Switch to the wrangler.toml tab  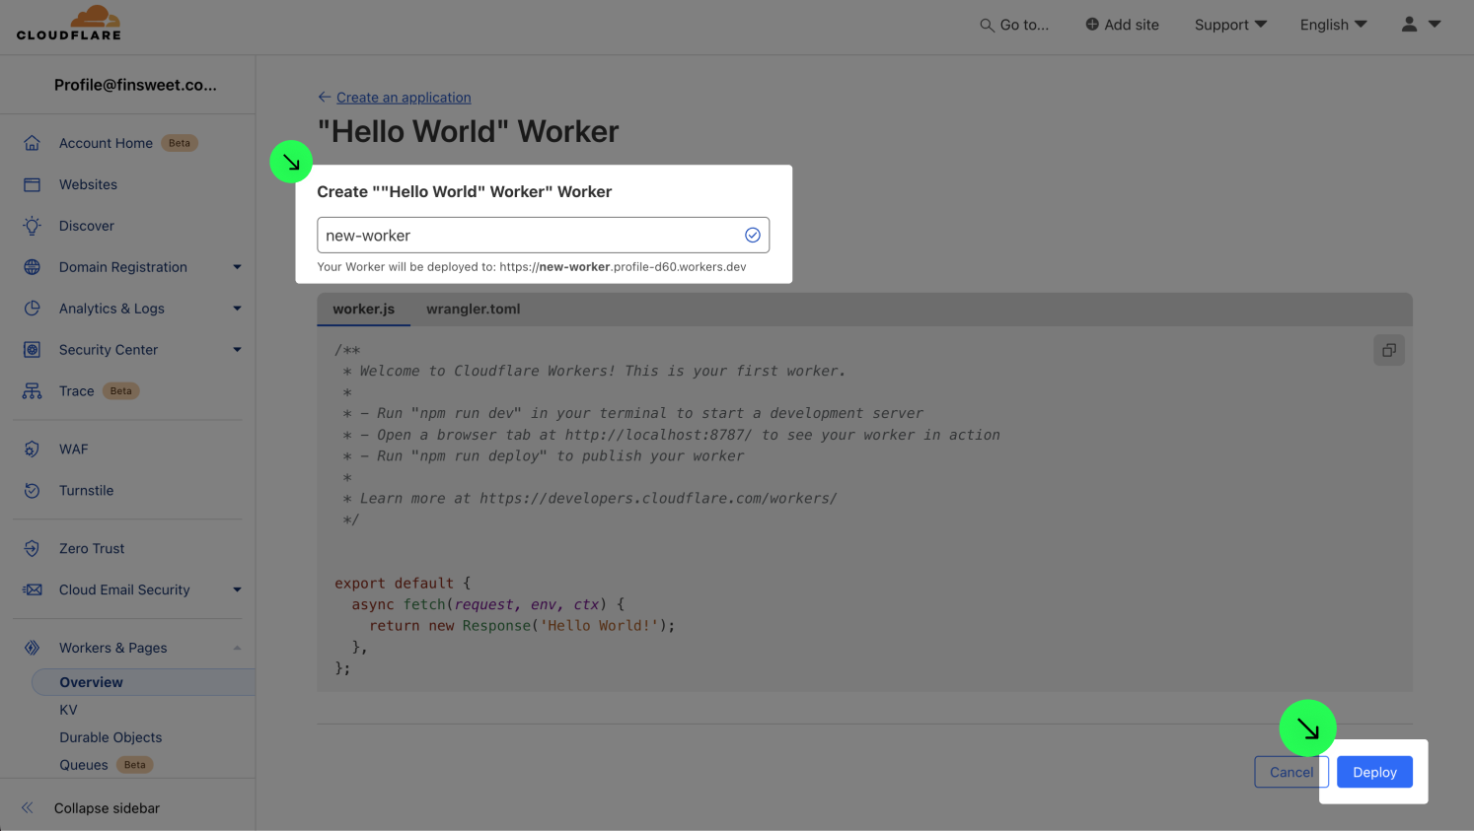(474, 309)
